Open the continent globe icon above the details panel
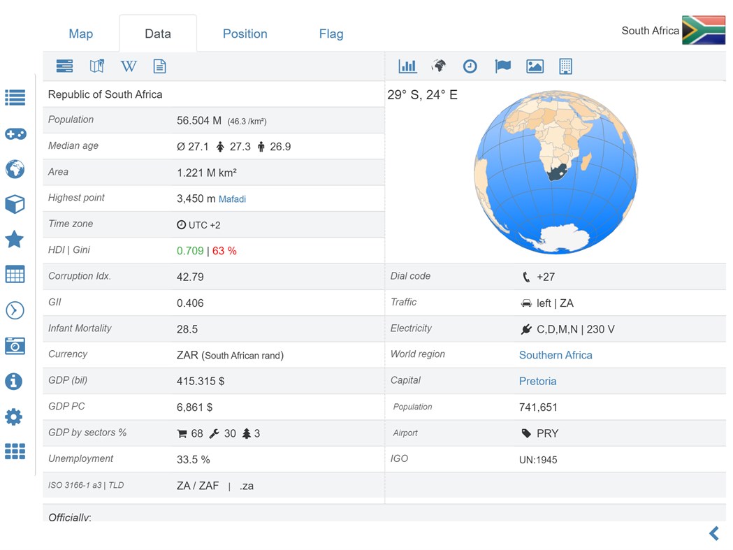The height and width of the screenshot is (550, 733). [x=439, y=66]
